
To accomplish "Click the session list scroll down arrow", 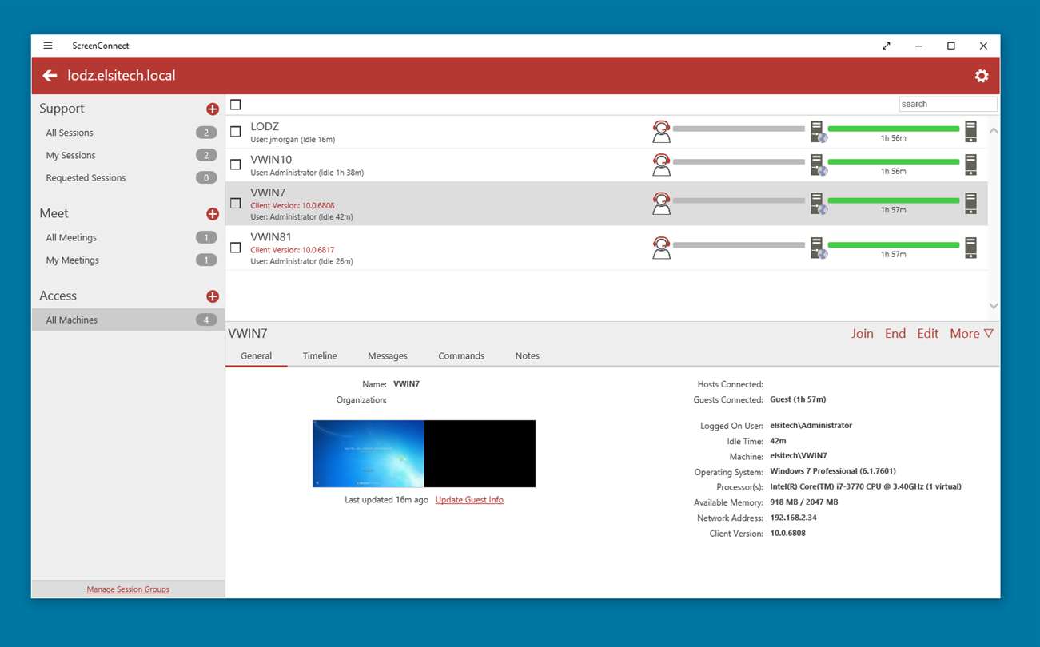I will [994, 306].
